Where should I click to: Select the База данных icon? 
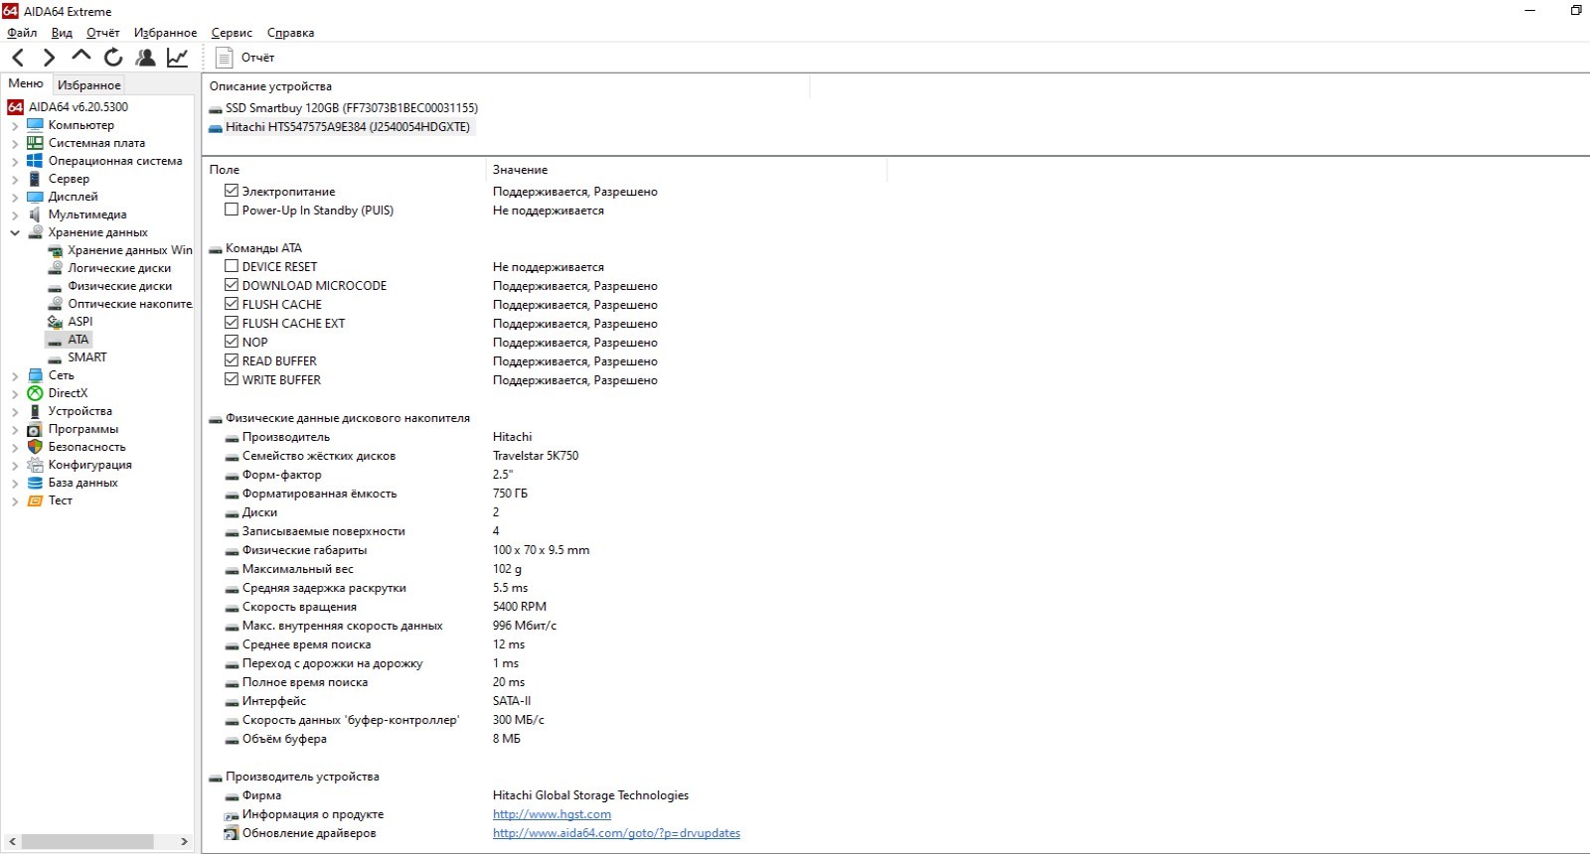click(x=35, y=483)
